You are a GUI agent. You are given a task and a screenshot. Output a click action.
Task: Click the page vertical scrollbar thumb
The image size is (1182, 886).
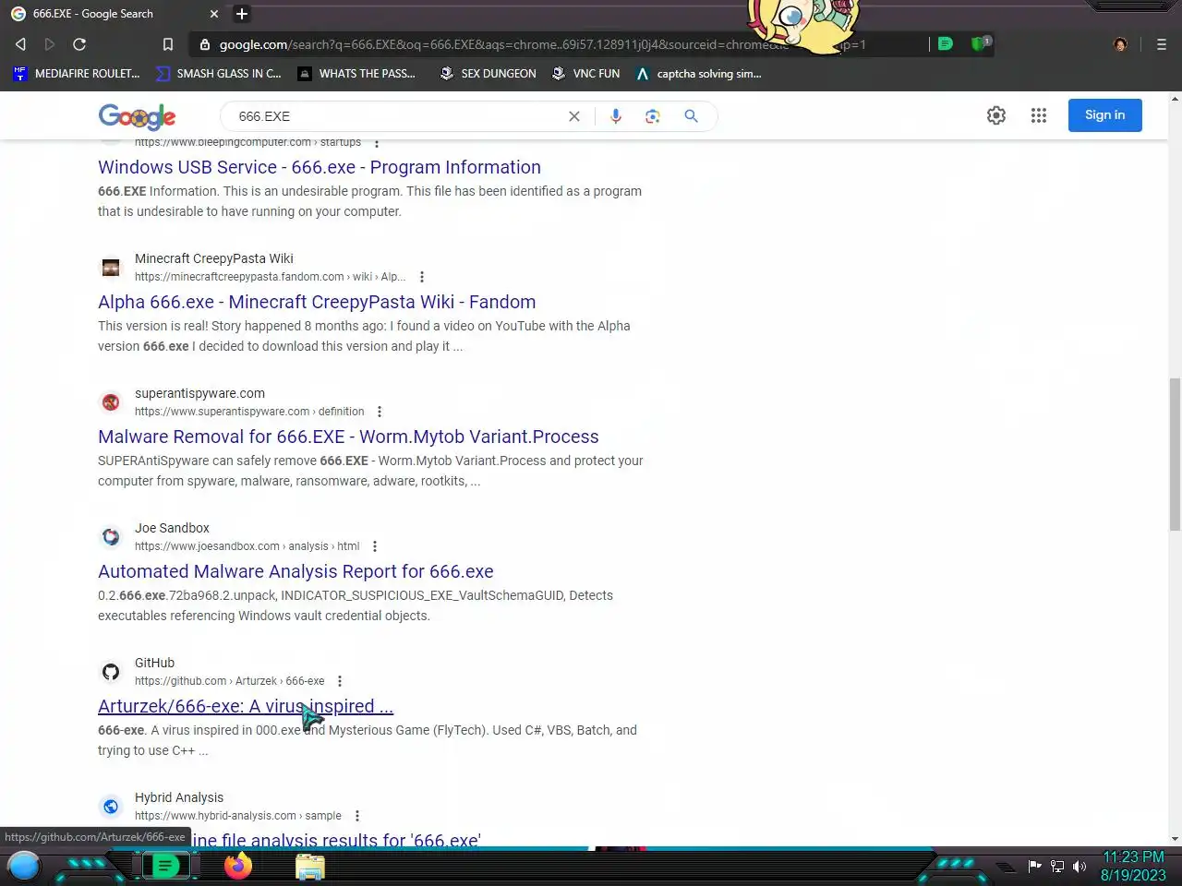coord(1175,454)
